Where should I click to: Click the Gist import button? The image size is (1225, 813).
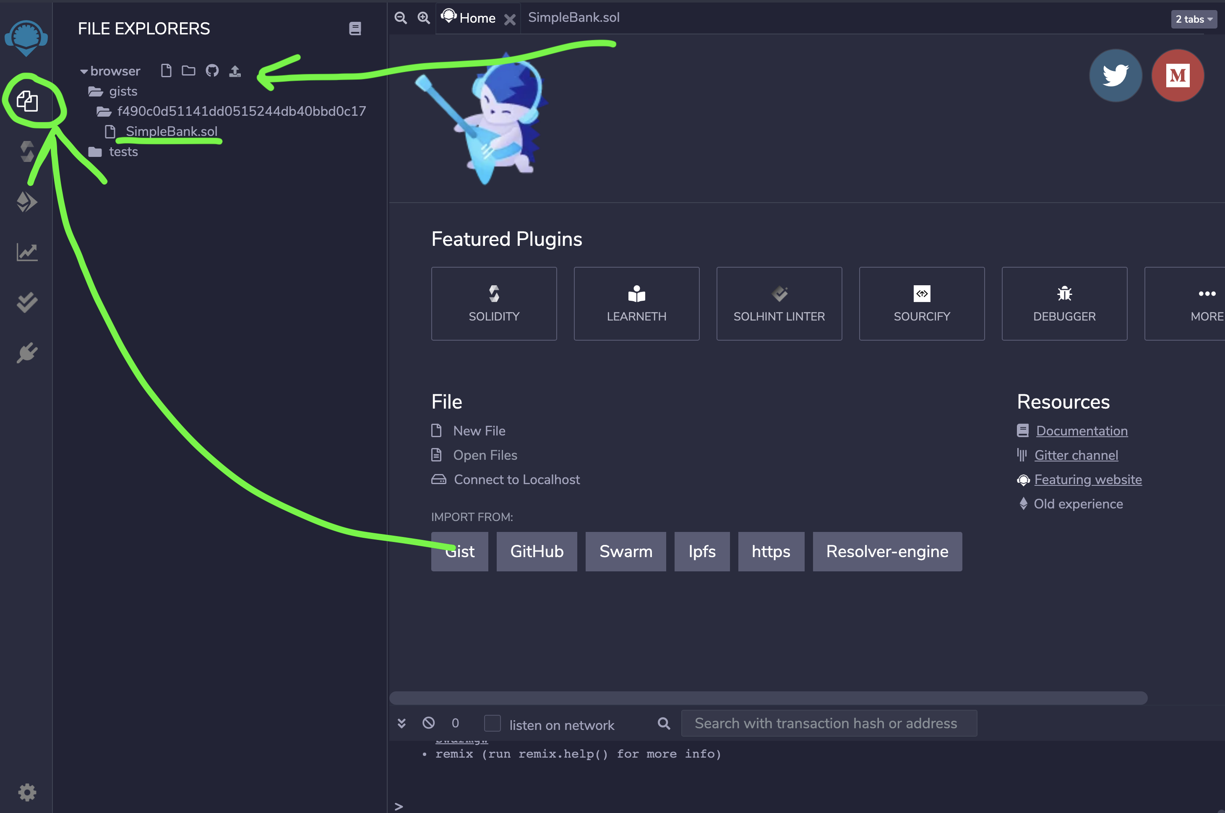coord(459,551)
